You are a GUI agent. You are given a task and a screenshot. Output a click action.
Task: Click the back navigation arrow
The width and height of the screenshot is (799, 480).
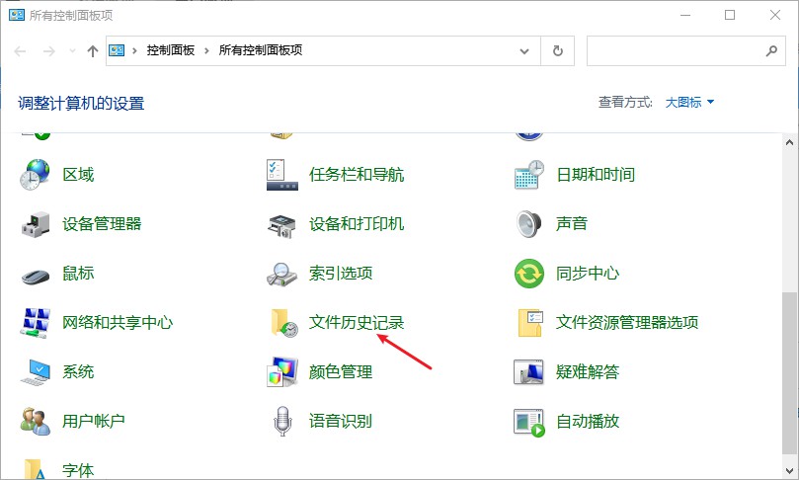[x=20, y=51]
